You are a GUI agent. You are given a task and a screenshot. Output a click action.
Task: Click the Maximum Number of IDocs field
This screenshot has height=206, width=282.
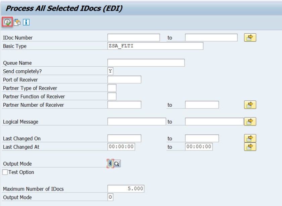pos(126,189)
